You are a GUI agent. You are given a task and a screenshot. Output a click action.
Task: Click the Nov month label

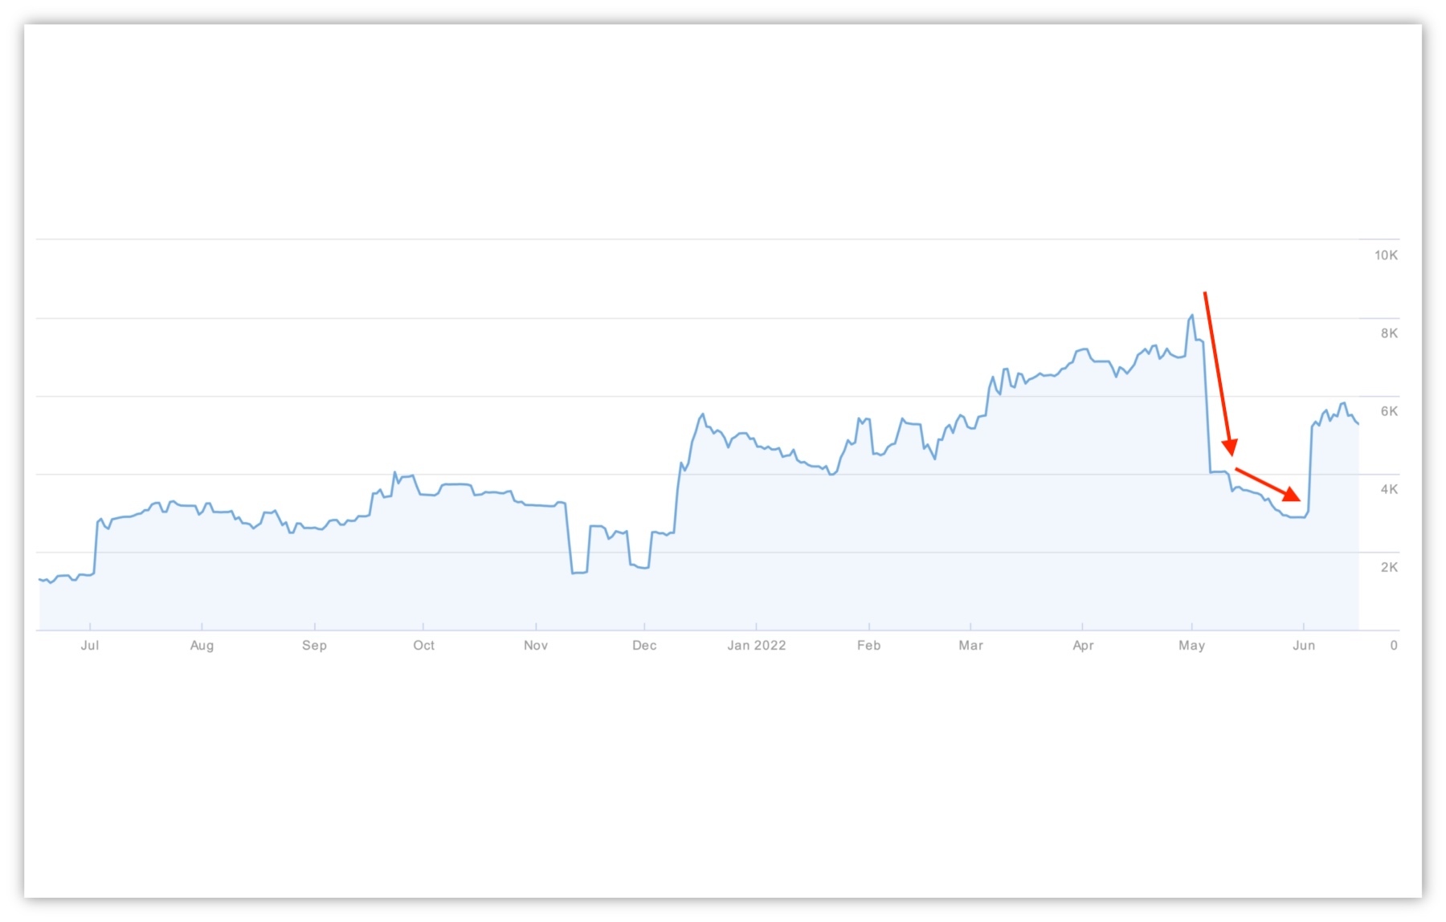coord(536,646)
